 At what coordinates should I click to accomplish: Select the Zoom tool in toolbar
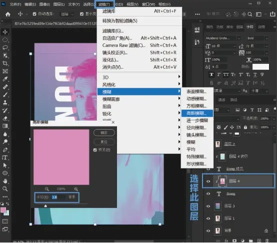click(x=5, y=189)
